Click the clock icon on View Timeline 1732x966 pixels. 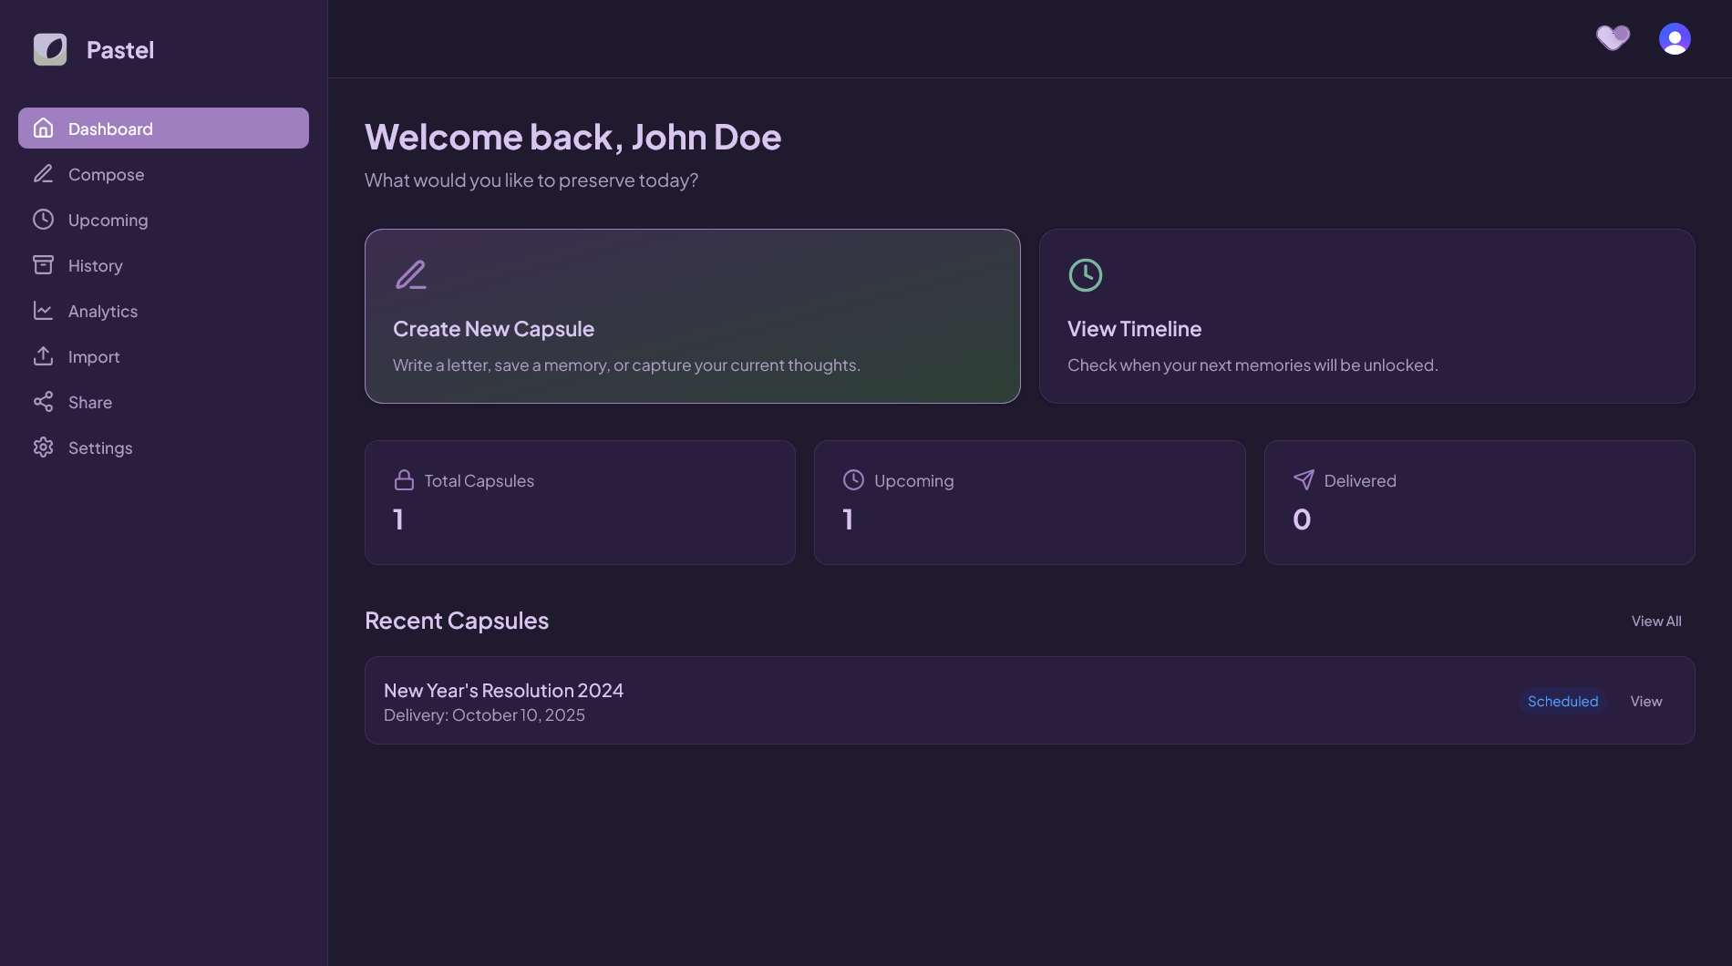1085,275
